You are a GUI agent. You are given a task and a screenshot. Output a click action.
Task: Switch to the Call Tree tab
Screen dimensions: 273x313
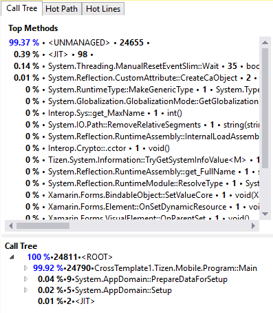tap(21, 8)
